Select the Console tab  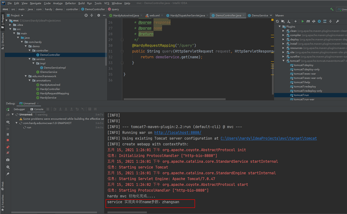point(37,109)
